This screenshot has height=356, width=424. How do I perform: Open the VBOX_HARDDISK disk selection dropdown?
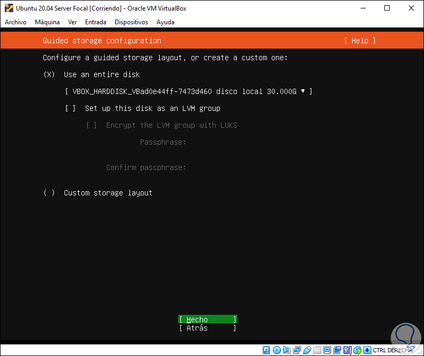point(189,91)
